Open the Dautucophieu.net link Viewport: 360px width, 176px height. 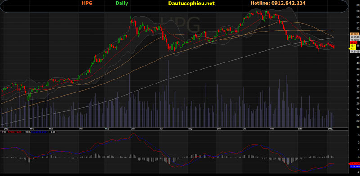click(192, 4)
